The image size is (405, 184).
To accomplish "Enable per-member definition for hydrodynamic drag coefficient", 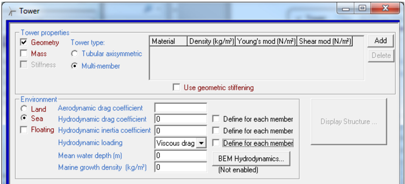I will pos(217,119).
